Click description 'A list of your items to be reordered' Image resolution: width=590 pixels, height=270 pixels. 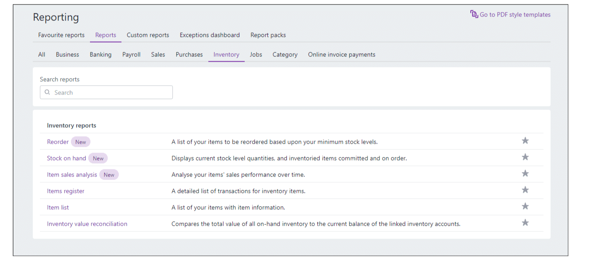[274, 142]
